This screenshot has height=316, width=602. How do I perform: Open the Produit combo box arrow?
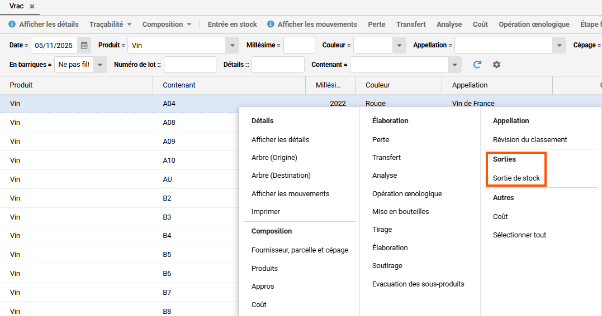[232, 45]
